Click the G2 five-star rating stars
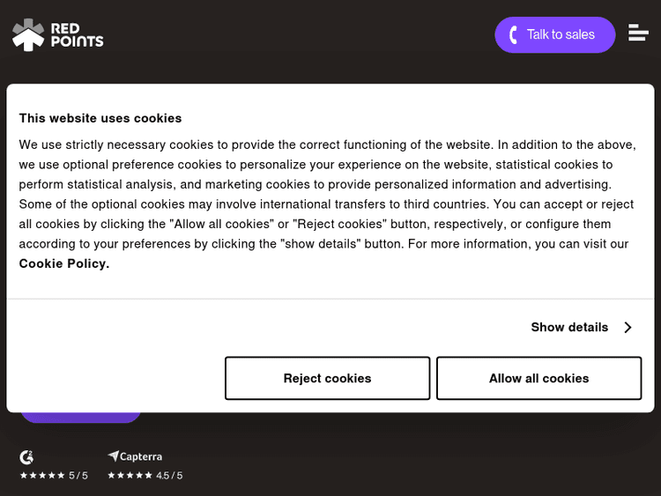Viewport: 661px width, 496px height. 42,476
